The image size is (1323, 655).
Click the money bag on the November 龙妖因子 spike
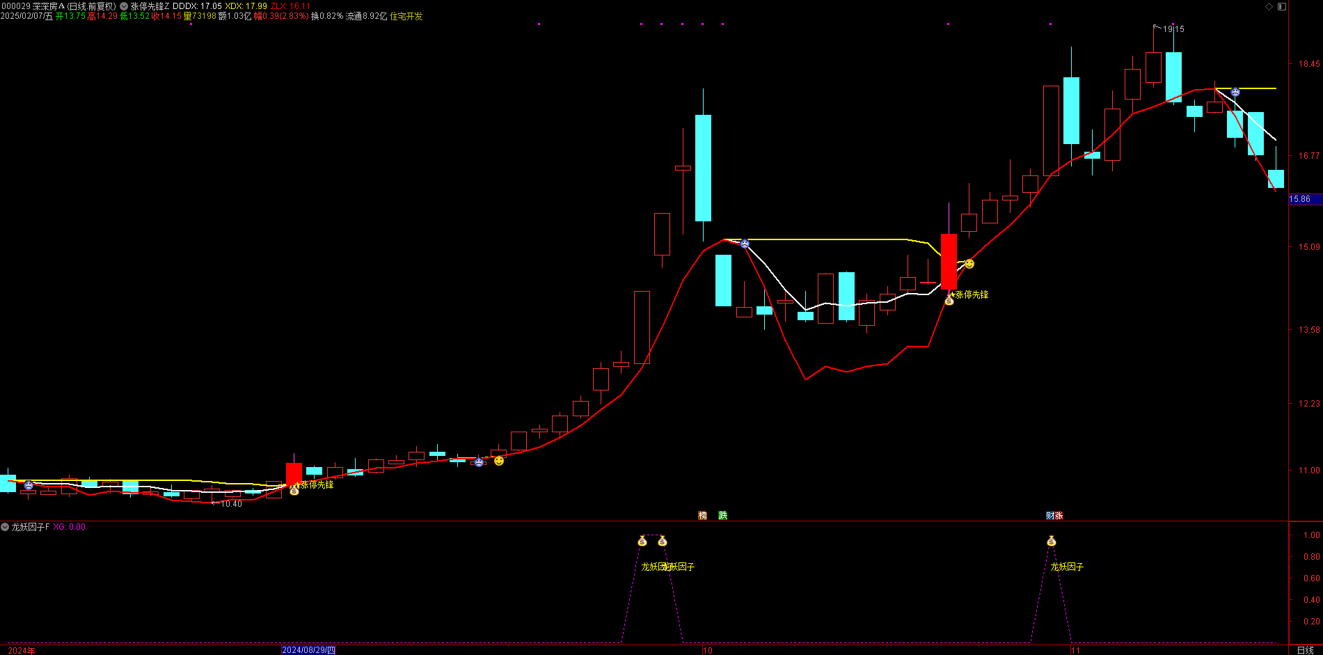(1052, 541)
